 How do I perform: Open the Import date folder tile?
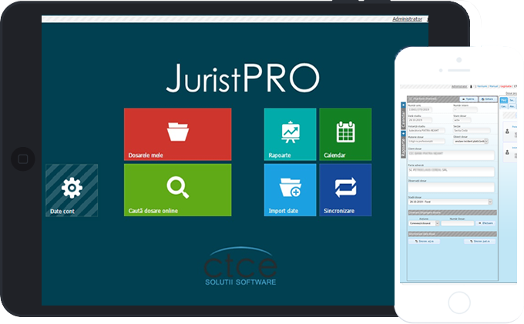point(290,190)
